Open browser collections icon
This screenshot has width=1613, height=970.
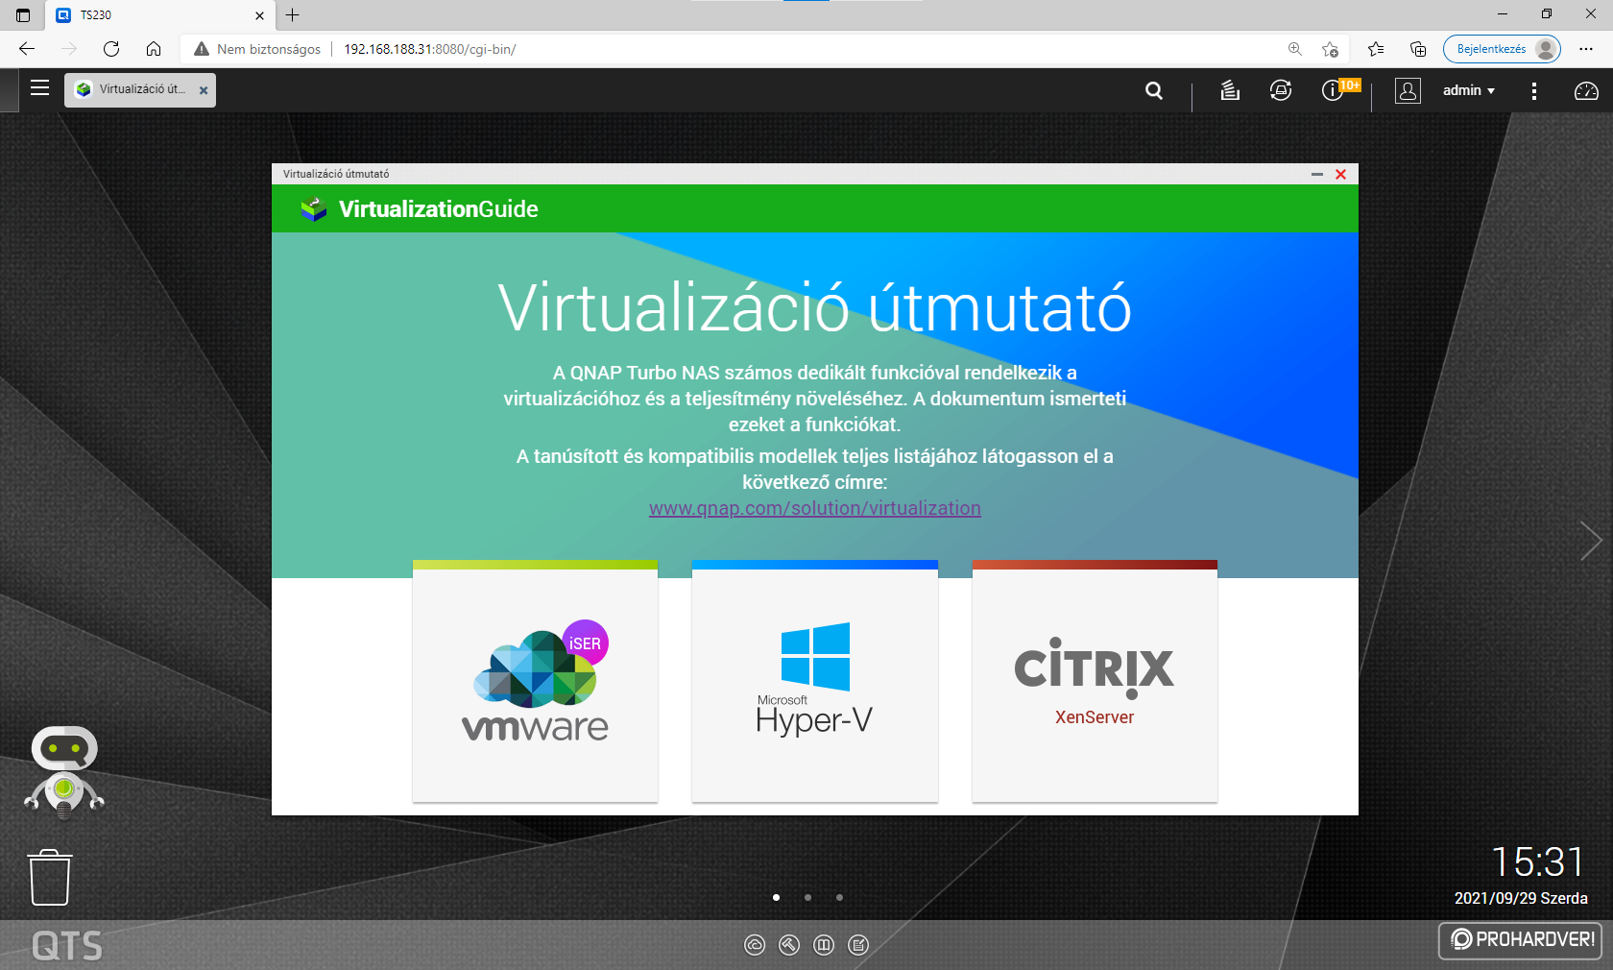pyautogui.click(x=1418, y=49)
